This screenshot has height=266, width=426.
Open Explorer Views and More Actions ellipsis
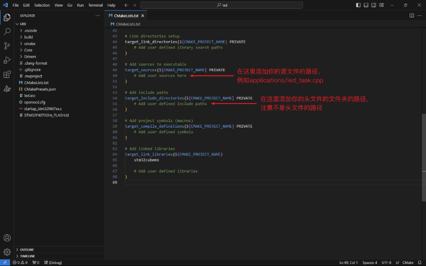(97, 15)
